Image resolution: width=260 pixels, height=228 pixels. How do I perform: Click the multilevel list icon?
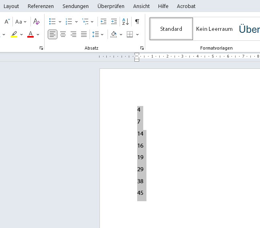85,22
